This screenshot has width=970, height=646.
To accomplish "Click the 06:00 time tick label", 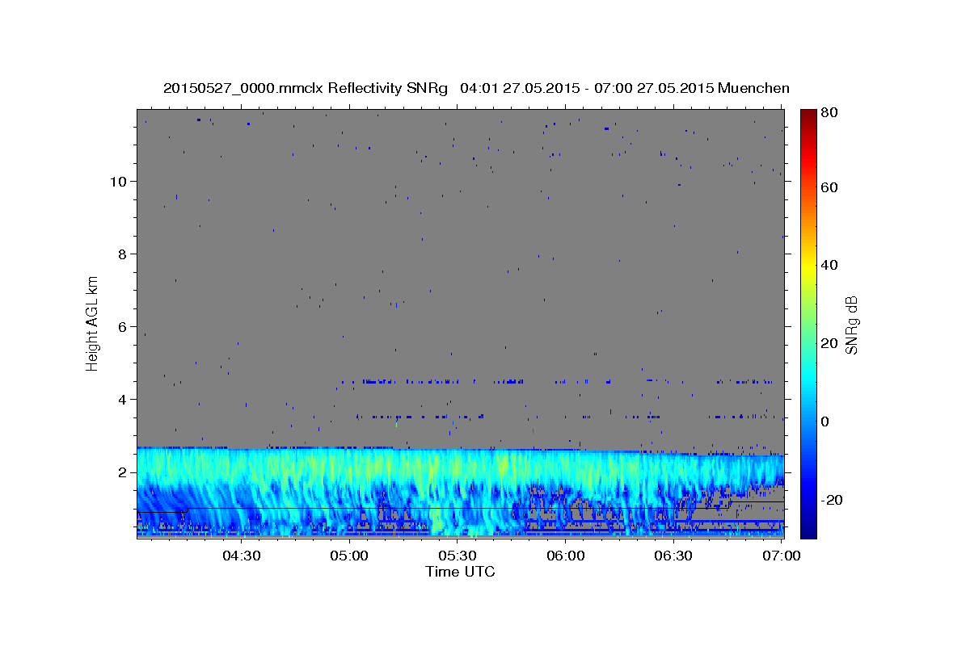I will pos(565,556).
